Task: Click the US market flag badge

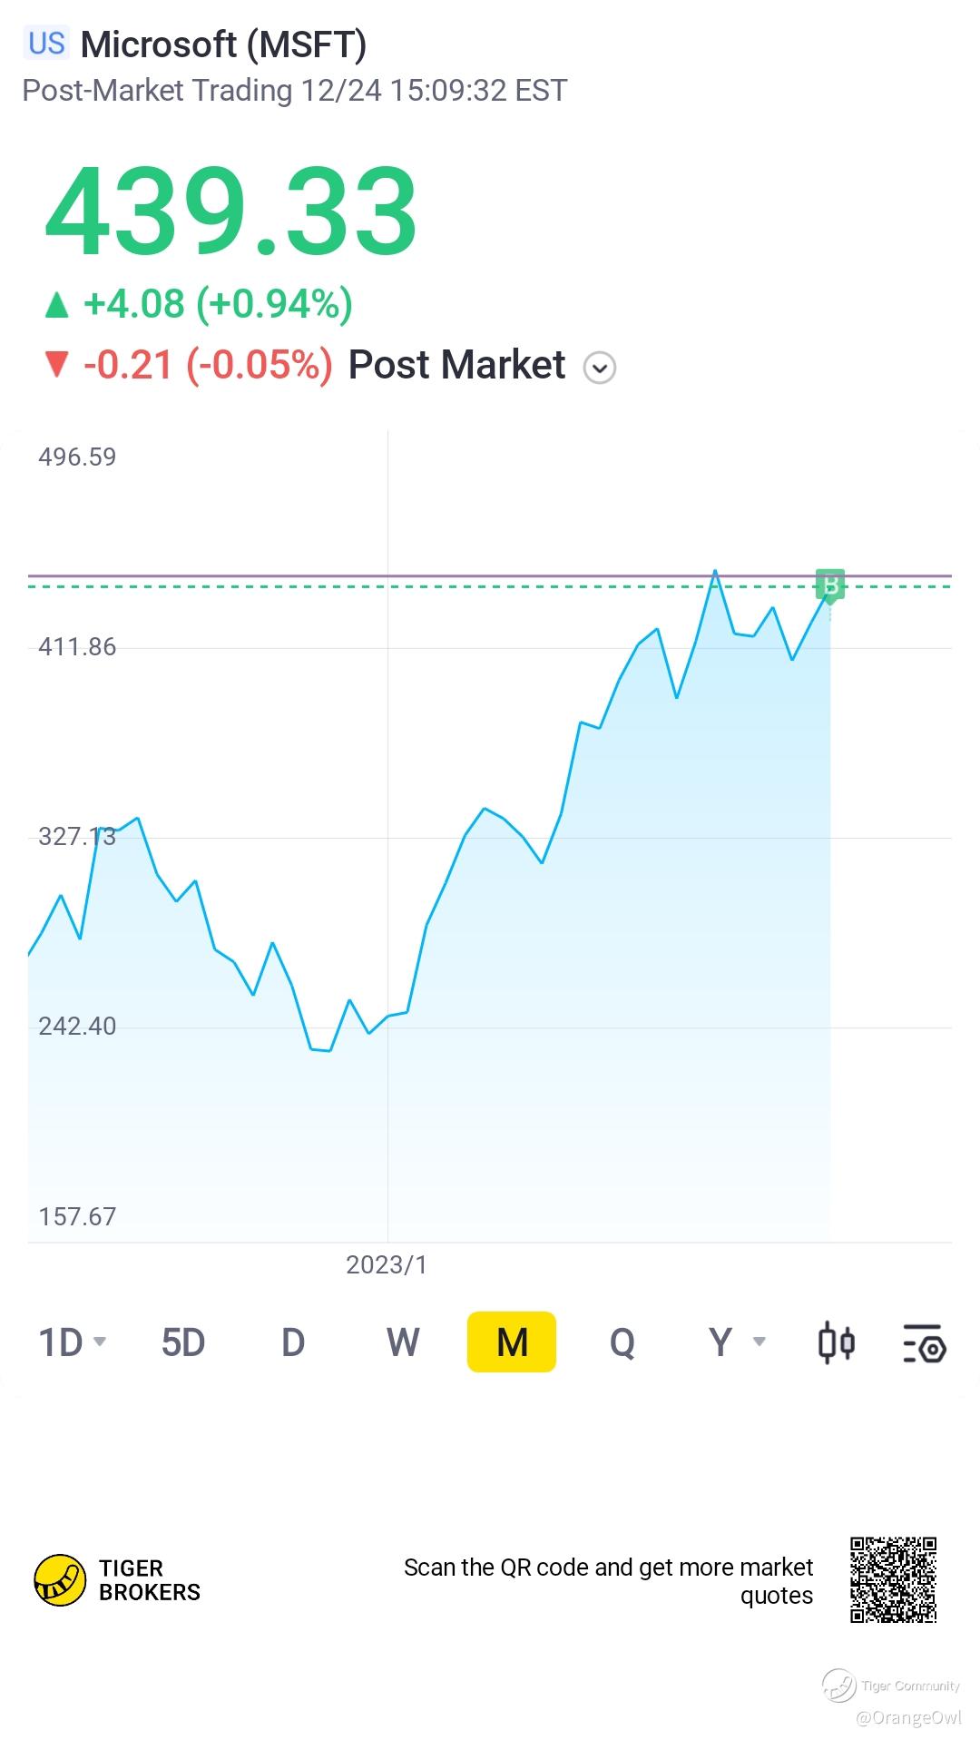Action: click(x=46, y=44)
